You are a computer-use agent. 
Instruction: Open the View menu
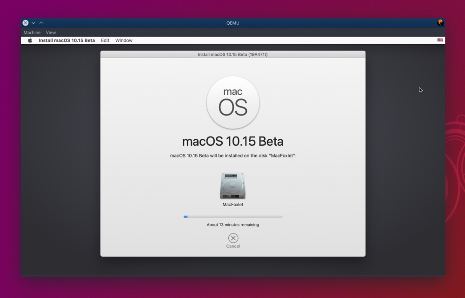tap(51, 32)
